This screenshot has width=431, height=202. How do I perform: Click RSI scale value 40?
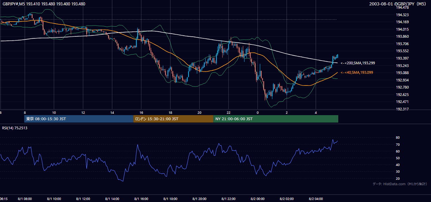click(398, 165)
